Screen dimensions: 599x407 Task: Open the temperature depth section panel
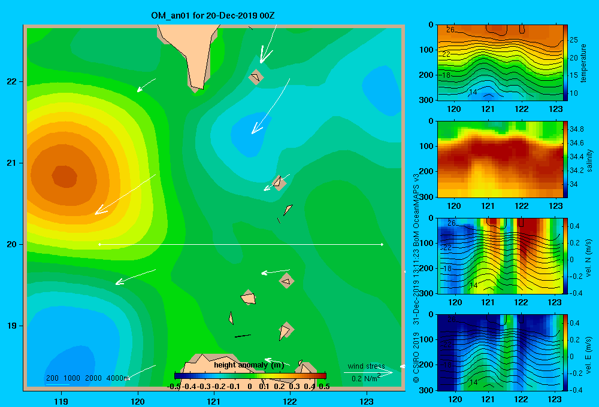pyautogui.click(x=500, y=63)
